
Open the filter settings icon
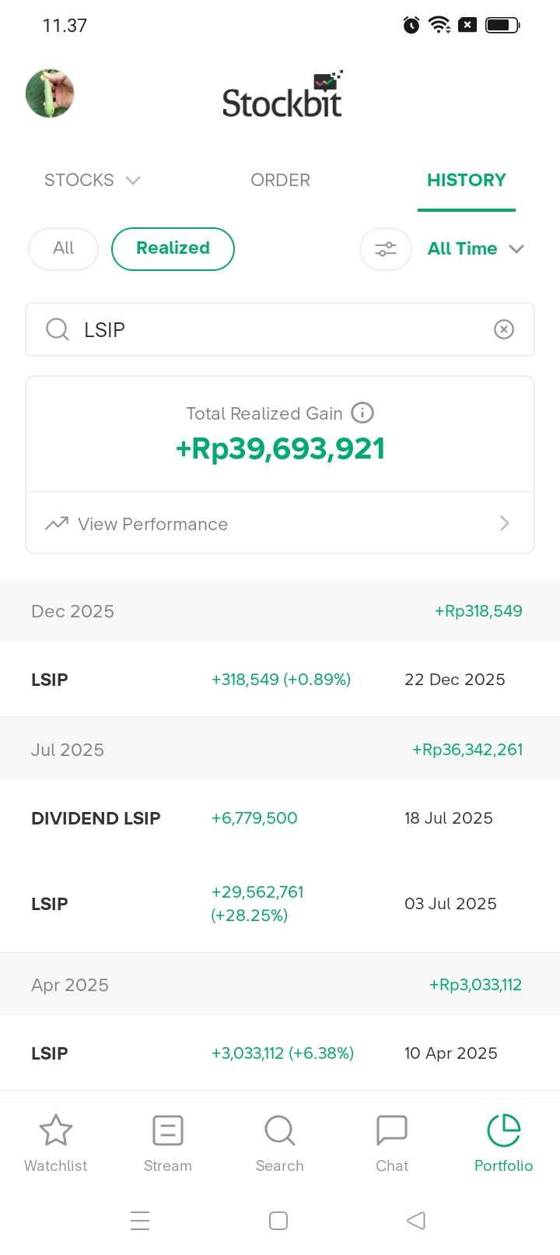[386, 249]
